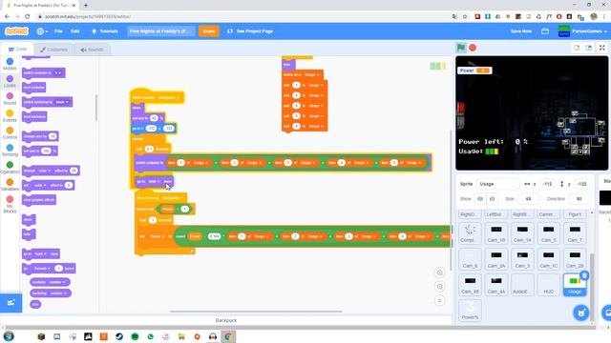
Task: Switch to large stage layout
Action: pyautogui.click(x=589, y=48)
